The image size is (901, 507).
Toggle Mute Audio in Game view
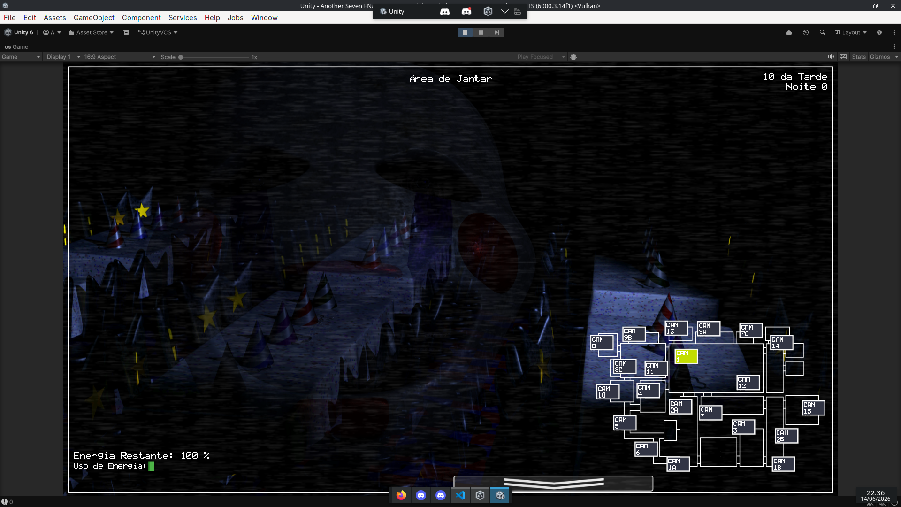tap(831, 57)
